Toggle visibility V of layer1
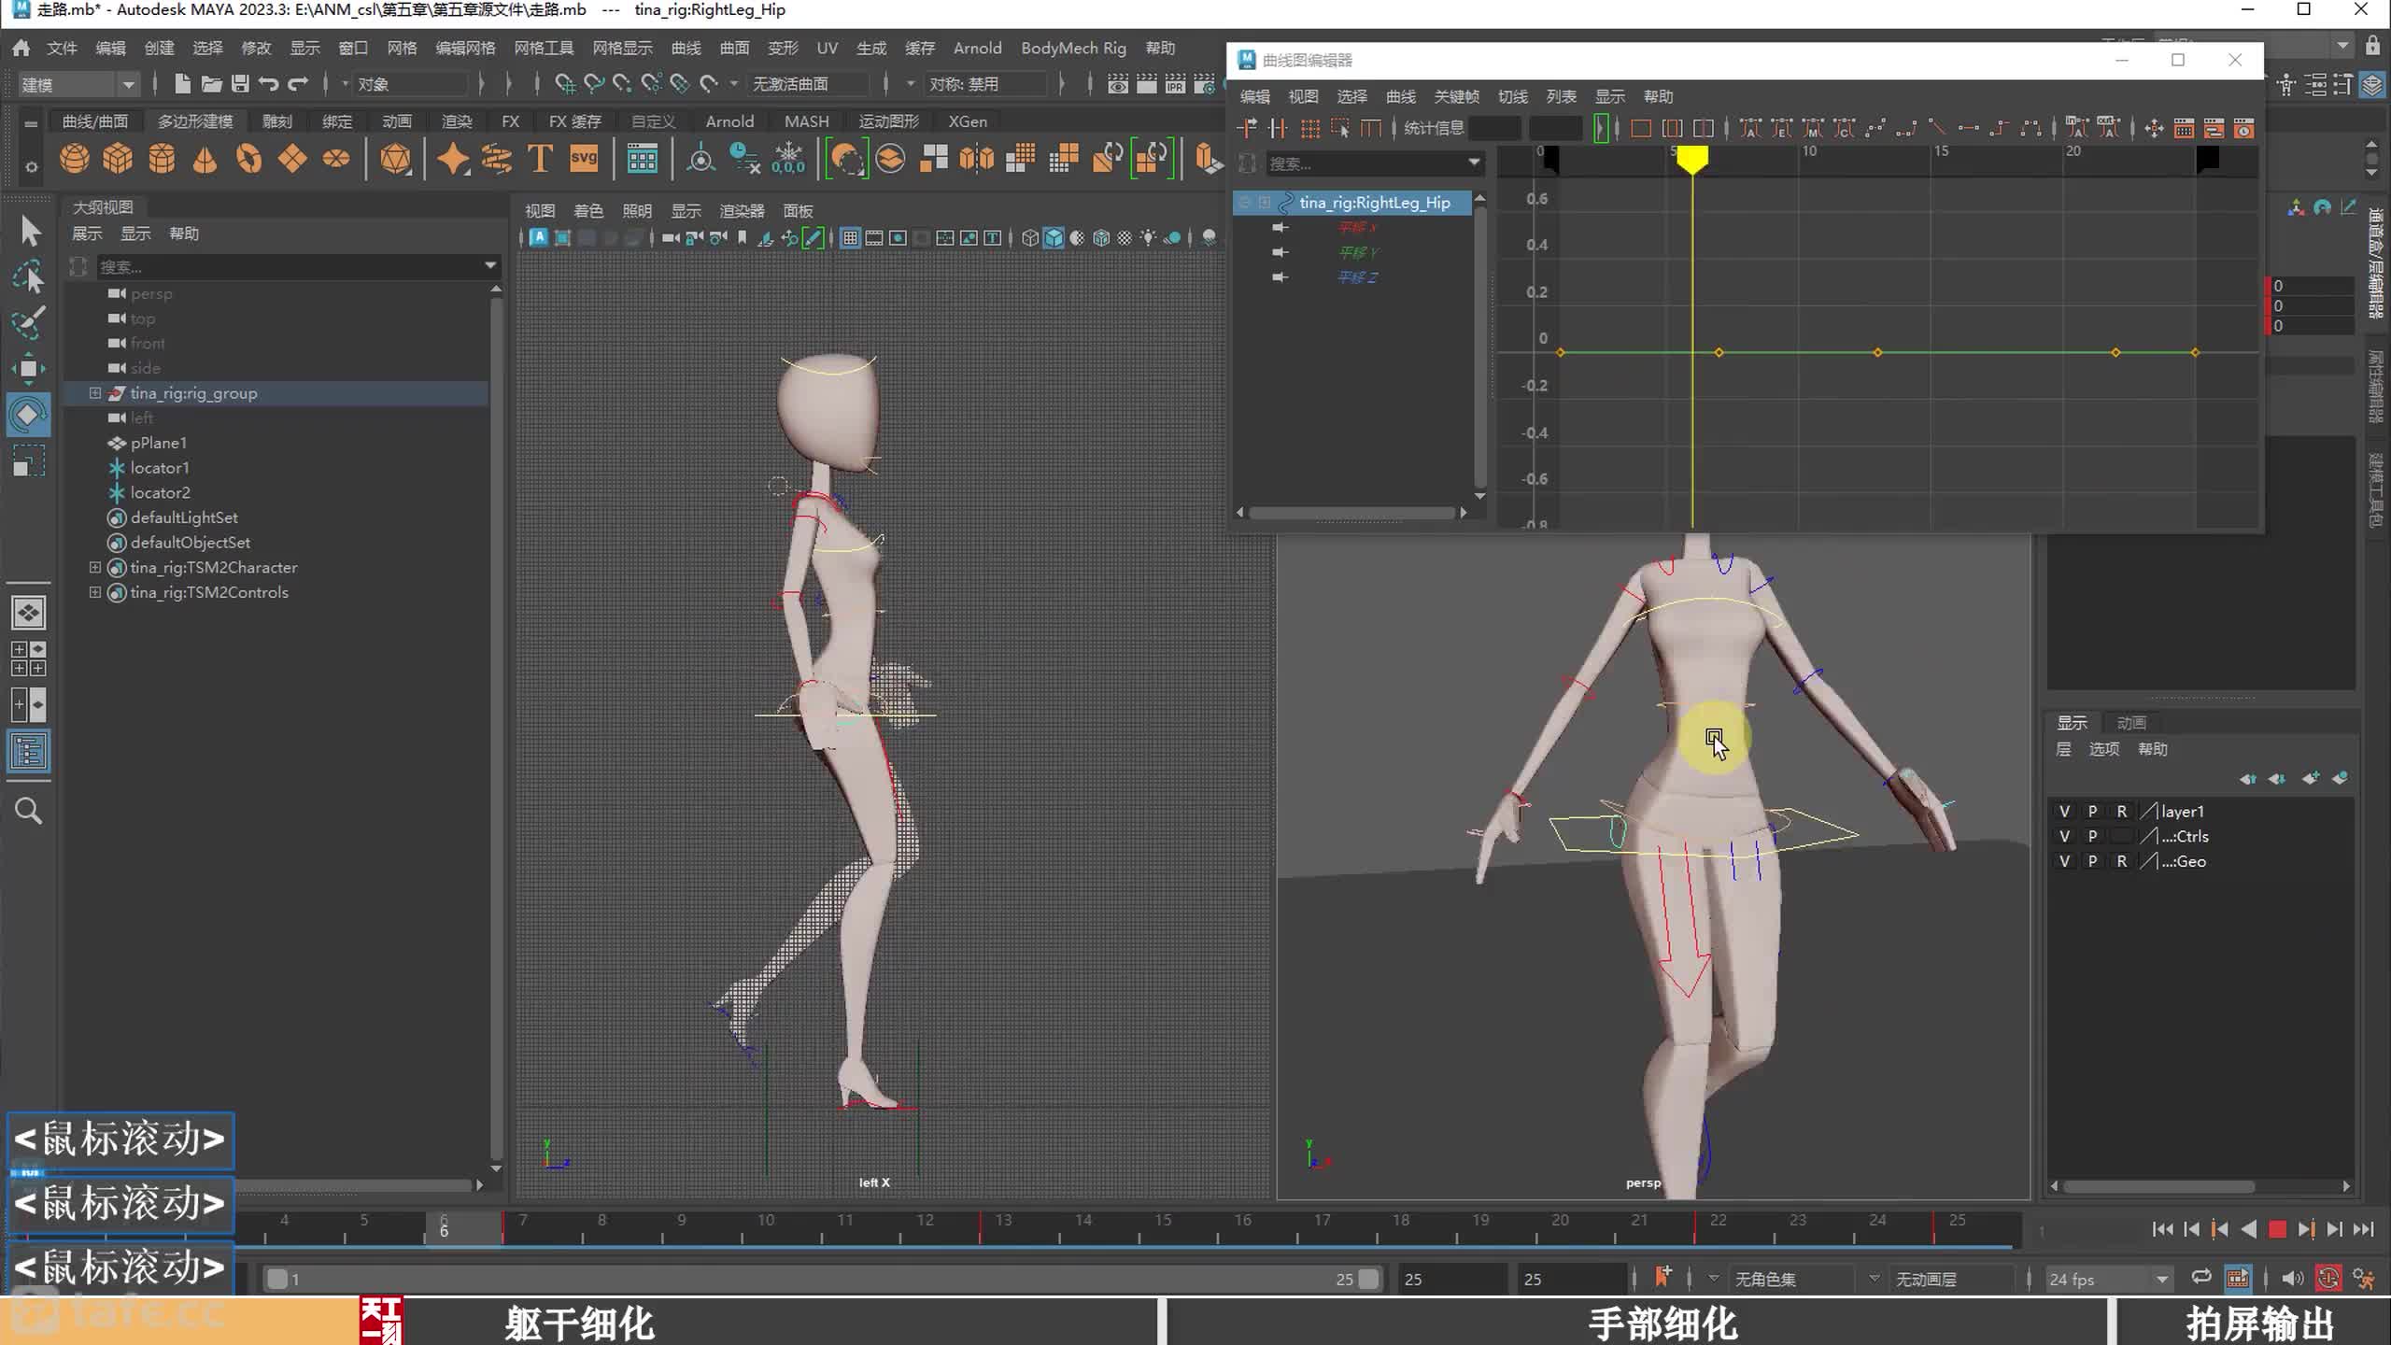 point(2064,812)
